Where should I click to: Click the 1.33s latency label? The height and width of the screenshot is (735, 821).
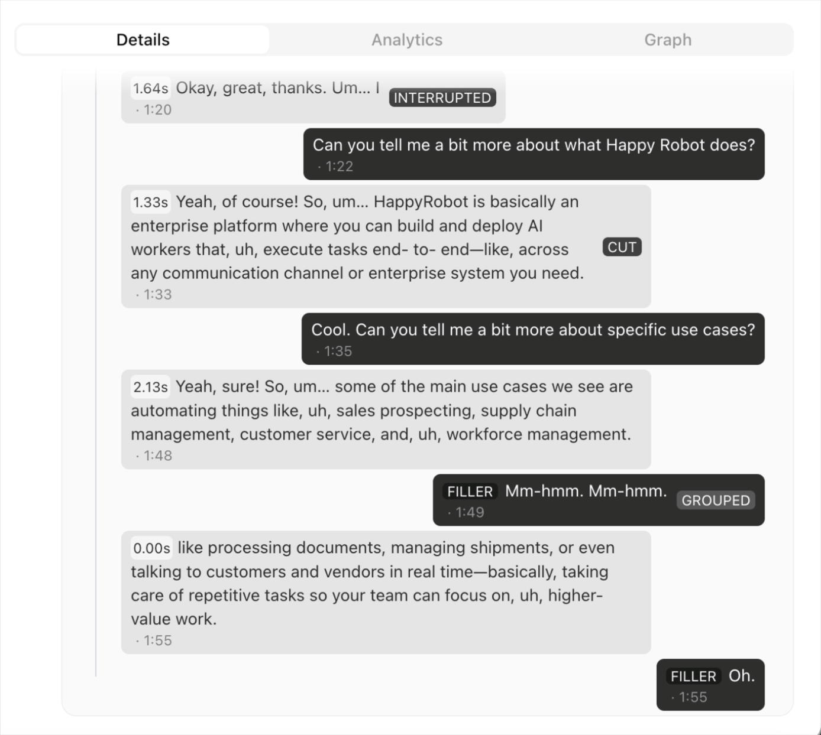[x=150, y=203]
